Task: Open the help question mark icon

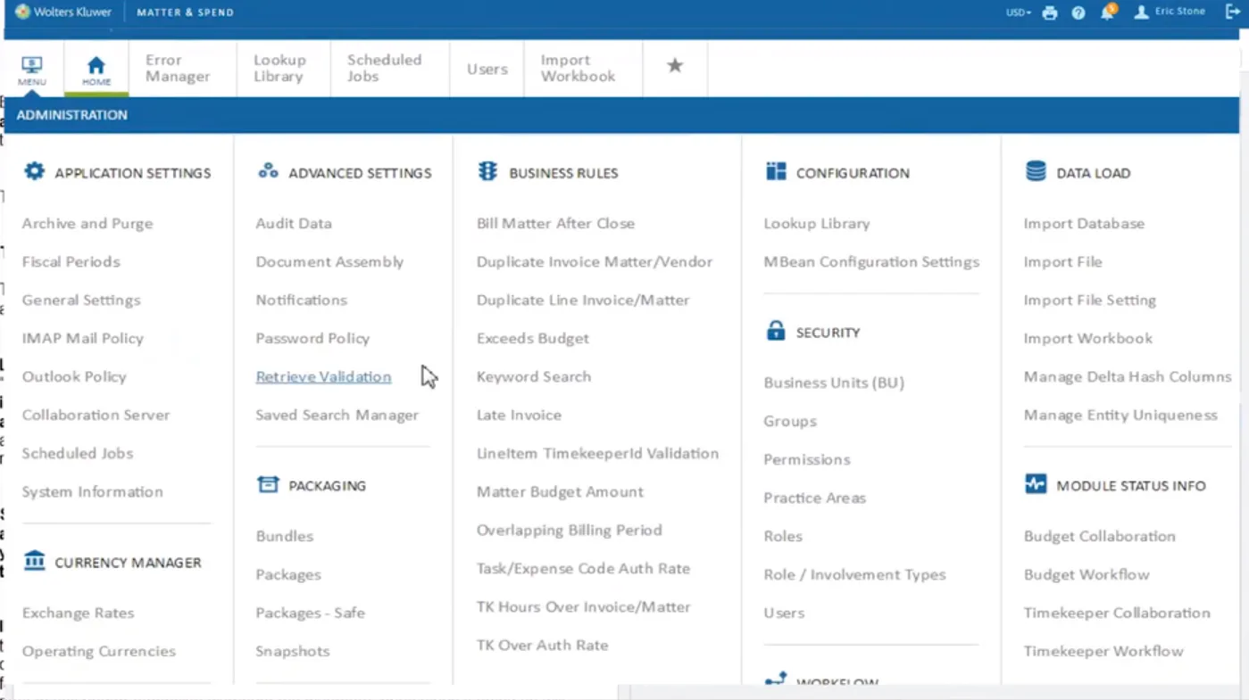Action: [1078, 12]
